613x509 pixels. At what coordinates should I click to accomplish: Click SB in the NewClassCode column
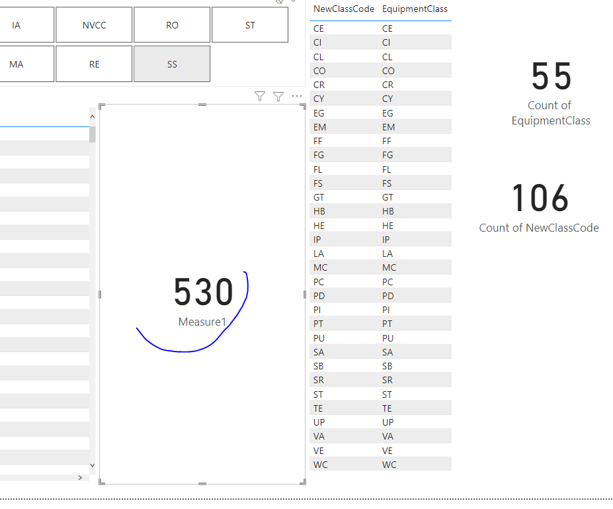click(318, 366)
